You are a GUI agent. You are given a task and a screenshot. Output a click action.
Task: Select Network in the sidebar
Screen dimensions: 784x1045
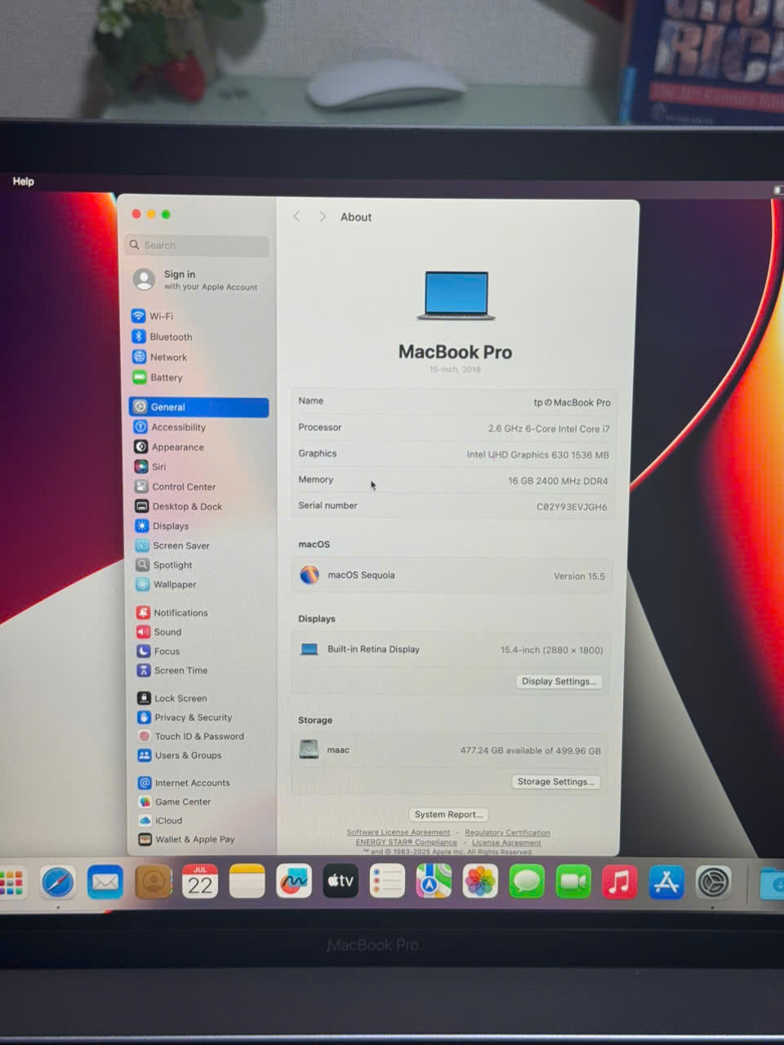pyautogui.click(x=160, y=357)
